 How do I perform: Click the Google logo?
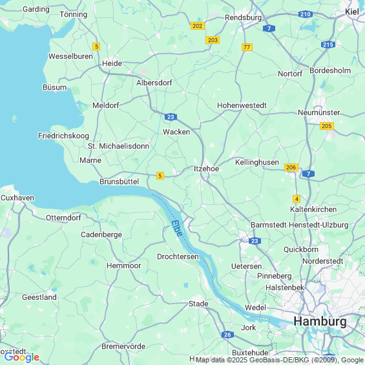(22, 357)
